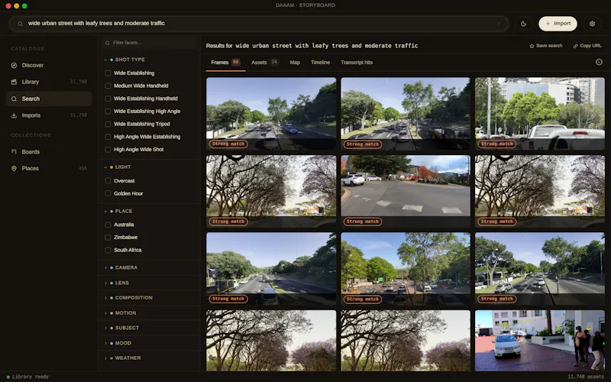Click the Imports download icon

point(14,115)
